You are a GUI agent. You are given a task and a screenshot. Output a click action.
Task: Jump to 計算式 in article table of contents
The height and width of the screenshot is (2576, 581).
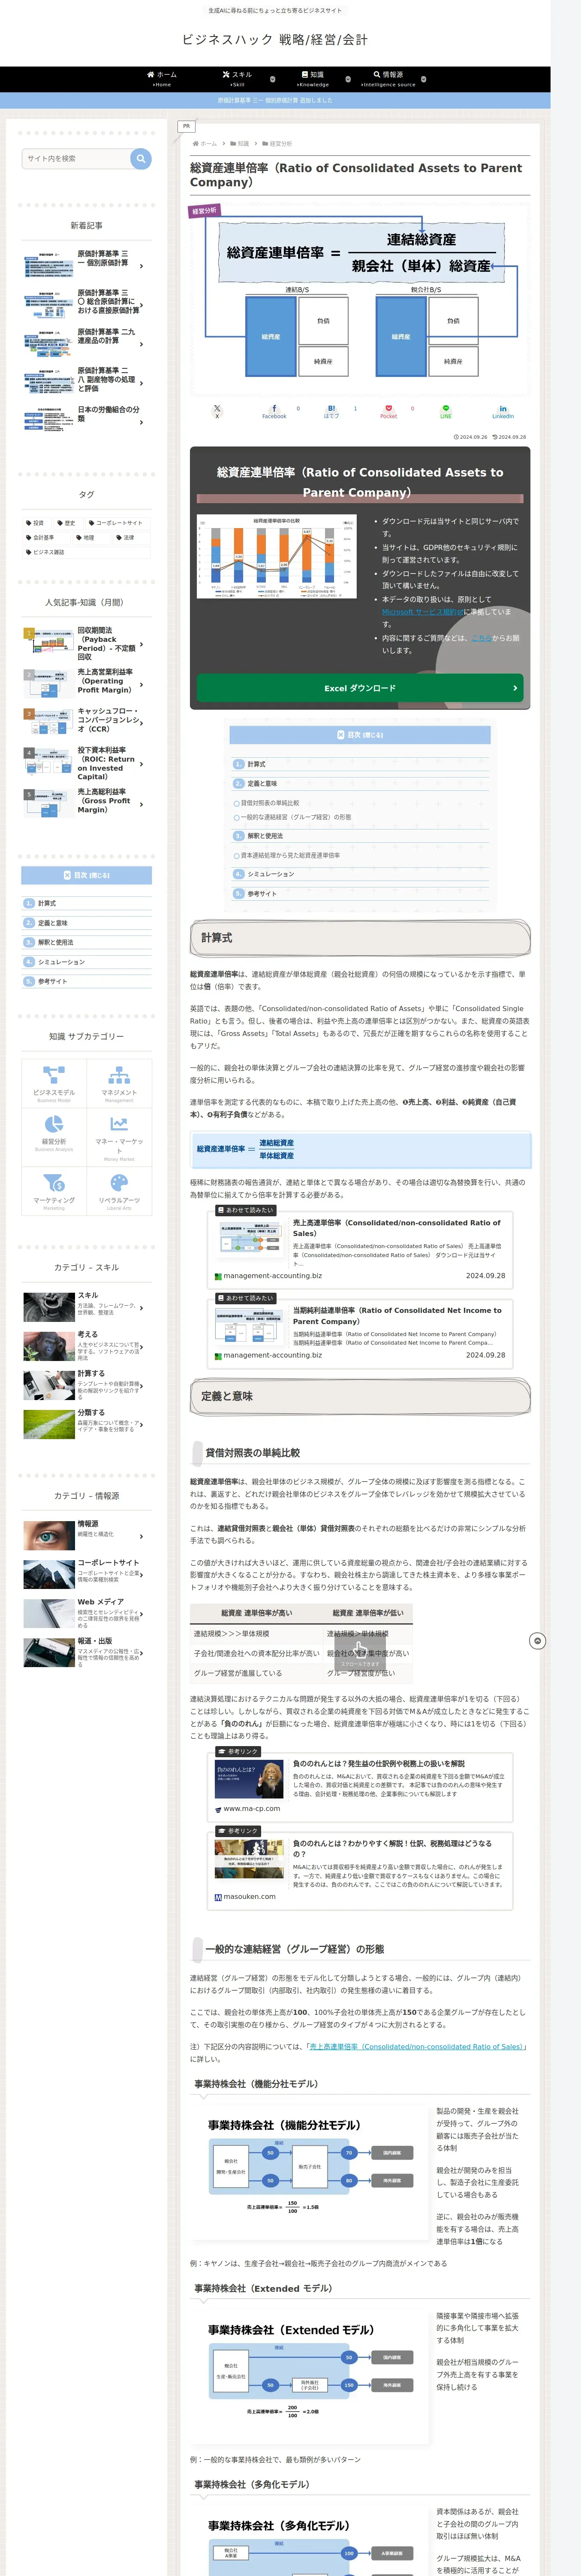tap(256, 764)
